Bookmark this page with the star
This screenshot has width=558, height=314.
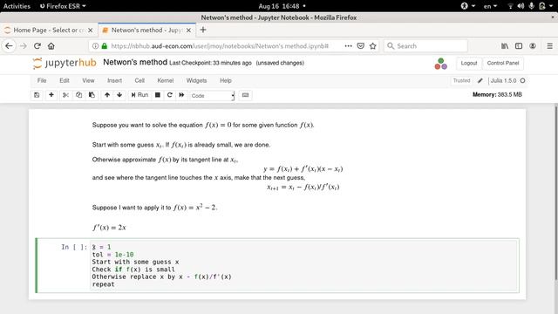click(372, 46)
